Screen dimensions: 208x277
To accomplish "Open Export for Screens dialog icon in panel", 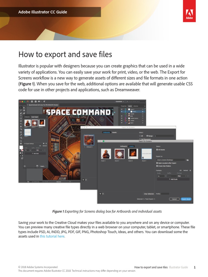I will pyautogui.click(x=37, y=166).
